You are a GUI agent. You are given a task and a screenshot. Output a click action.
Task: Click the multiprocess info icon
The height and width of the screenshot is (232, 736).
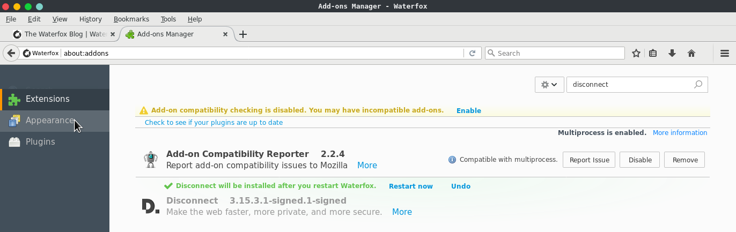point(452,160)
